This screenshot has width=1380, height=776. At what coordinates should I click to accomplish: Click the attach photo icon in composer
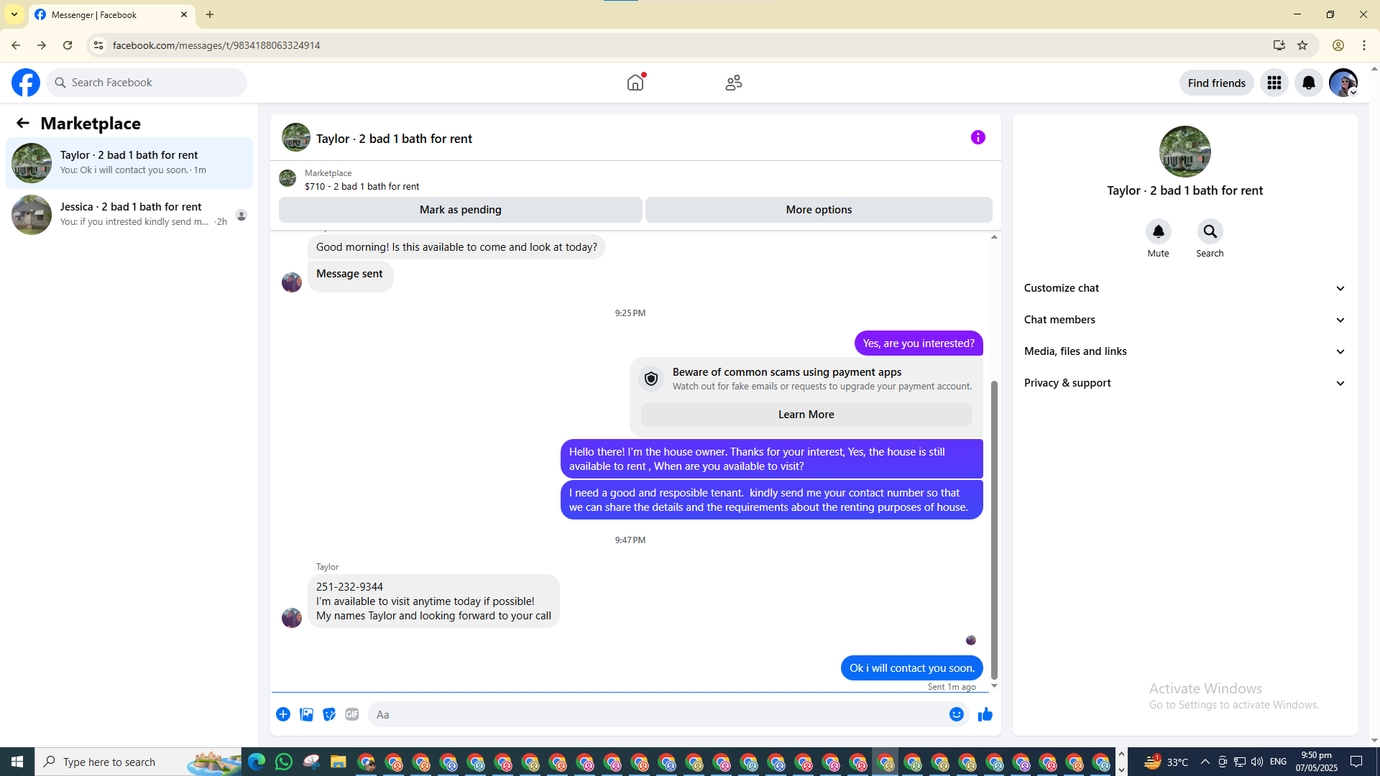click(x=306, y=714)
